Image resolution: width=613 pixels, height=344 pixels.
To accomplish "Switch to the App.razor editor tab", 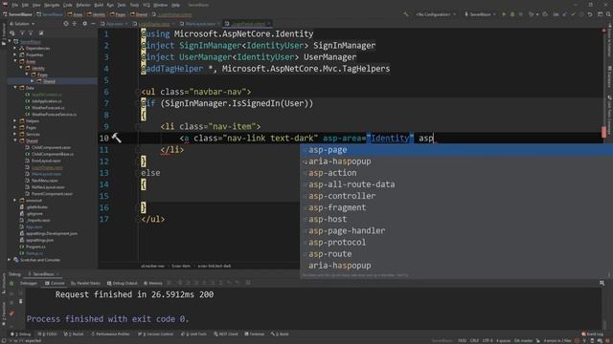I will click(x=114, y=24).
